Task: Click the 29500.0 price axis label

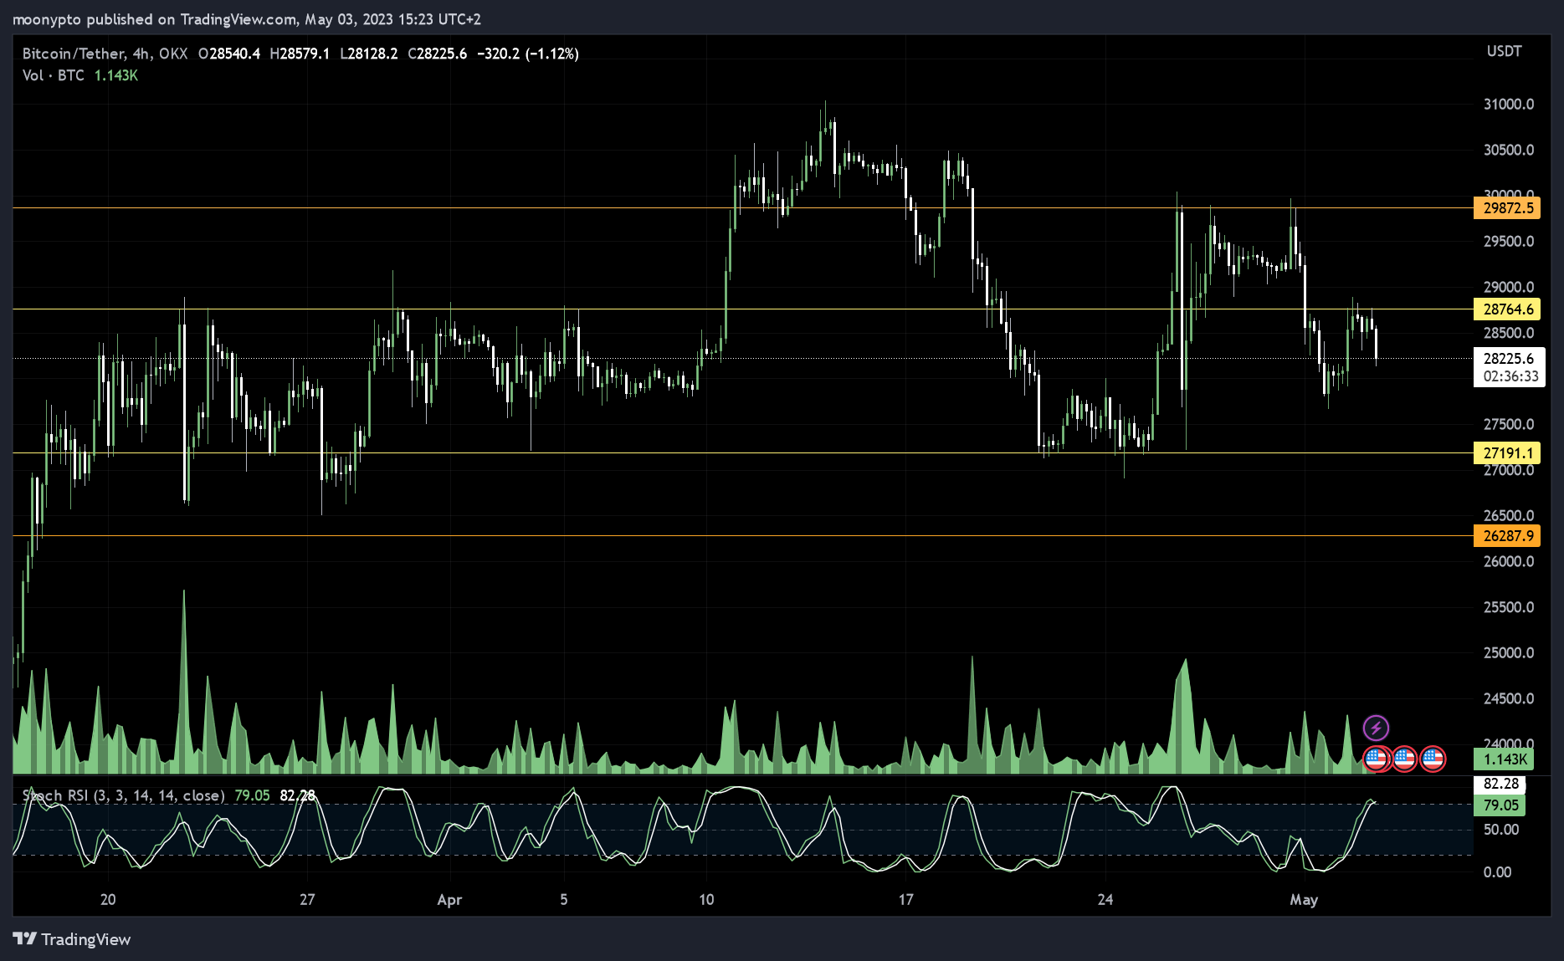Action: point(1509,242)
